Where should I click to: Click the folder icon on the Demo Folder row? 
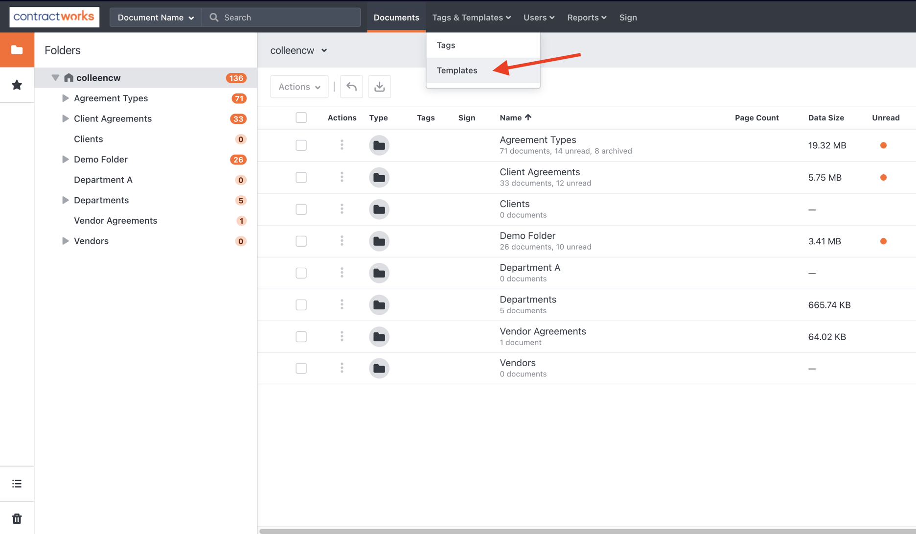click(x=379, y=241)
